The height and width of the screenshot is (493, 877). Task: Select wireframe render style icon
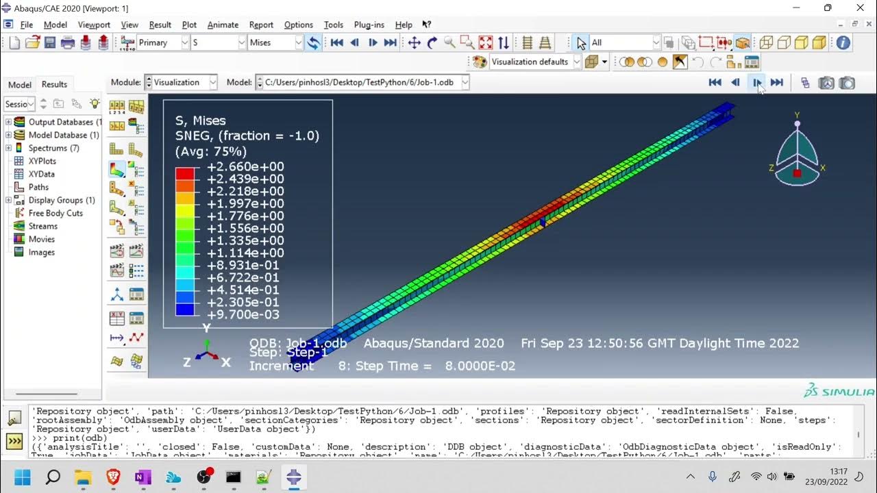pyautogui.click(x=766, y=42)
